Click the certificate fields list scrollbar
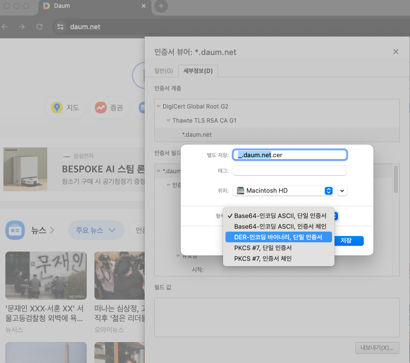This screenshot has width=410, height=363. click(395, 179)
